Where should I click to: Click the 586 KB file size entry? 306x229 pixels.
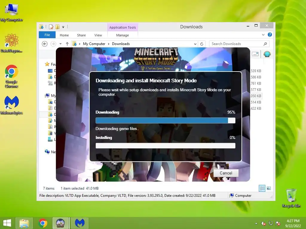tap(256, 77)
